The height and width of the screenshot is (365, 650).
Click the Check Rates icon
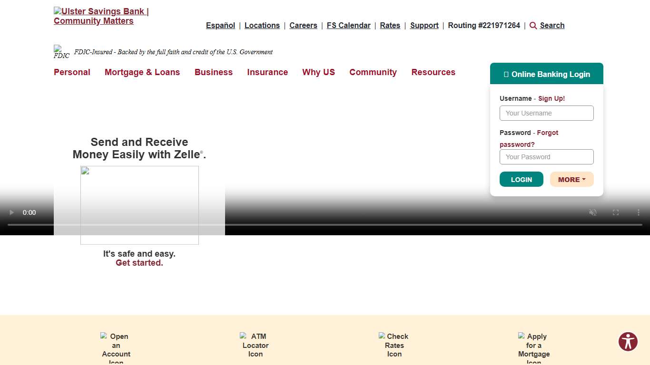point(383,336)
